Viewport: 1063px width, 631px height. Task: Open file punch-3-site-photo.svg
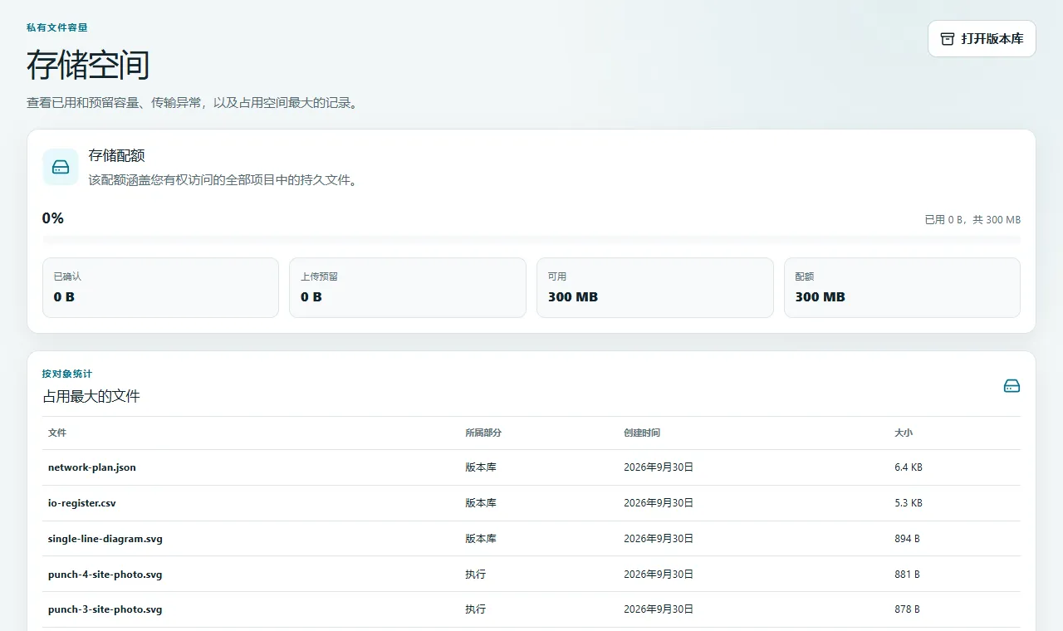[105, 609]
